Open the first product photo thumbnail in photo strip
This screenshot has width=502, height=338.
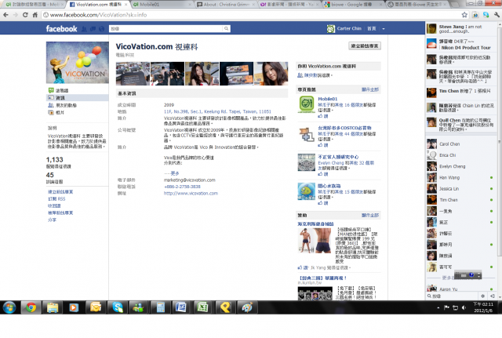point(133,74)
